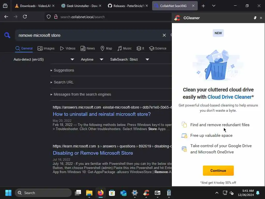Click the insecure connection padlock icon
Viewport: 265px width, 199px height.
click(56, 17)
